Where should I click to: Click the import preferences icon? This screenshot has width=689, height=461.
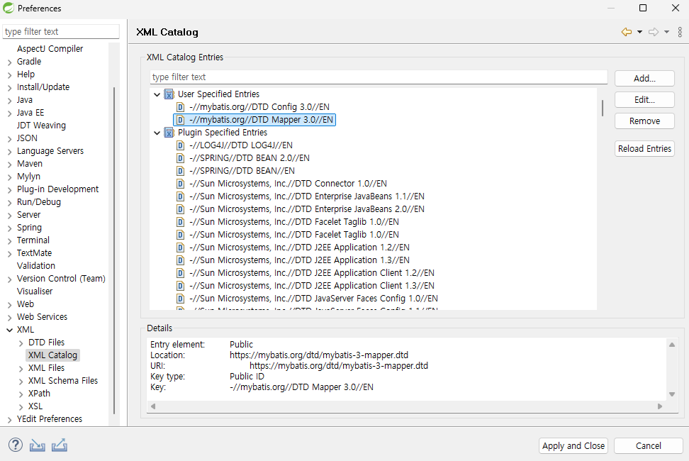pos(38,445)
